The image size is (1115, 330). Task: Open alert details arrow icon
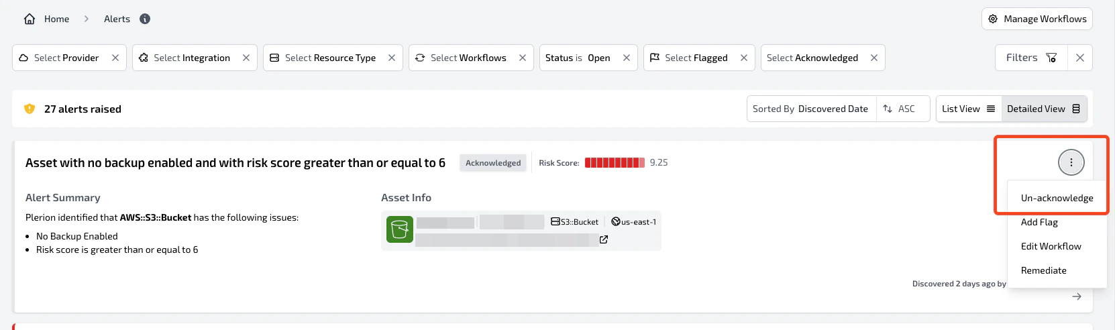pos(1077,296)
